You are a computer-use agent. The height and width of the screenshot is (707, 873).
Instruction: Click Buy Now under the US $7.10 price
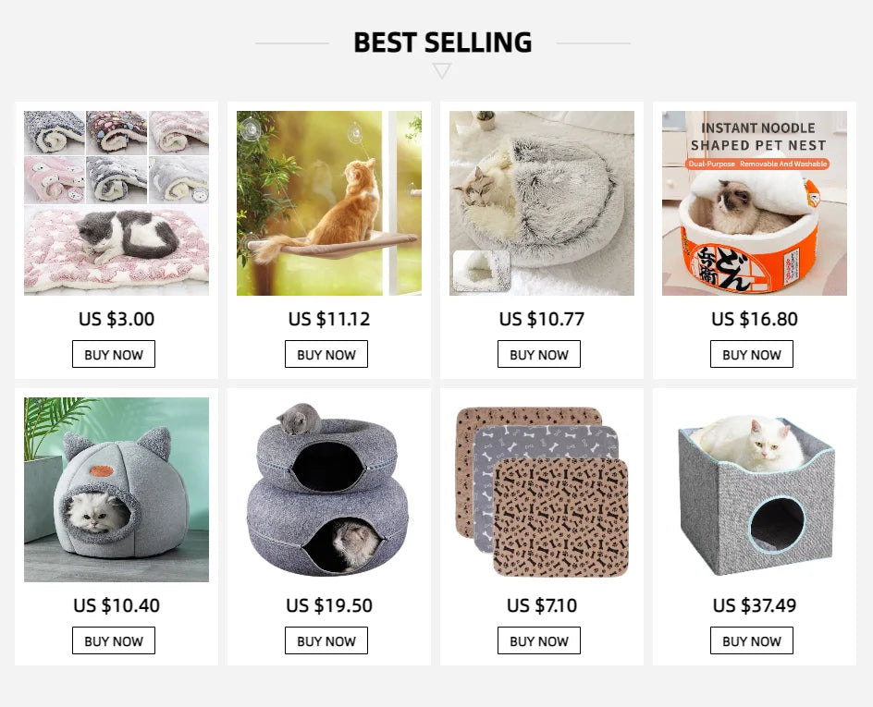539,641
